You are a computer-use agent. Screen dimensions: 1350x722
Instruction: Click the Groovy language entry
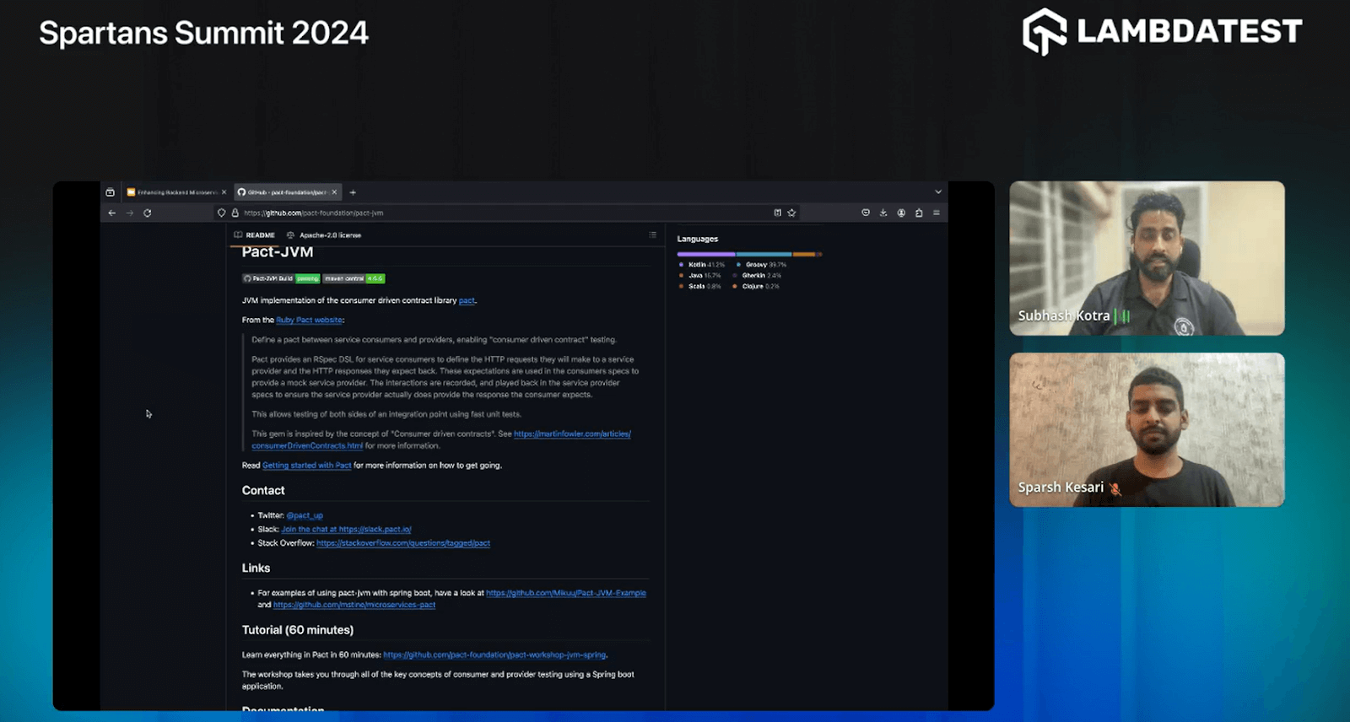pos(761,265)
